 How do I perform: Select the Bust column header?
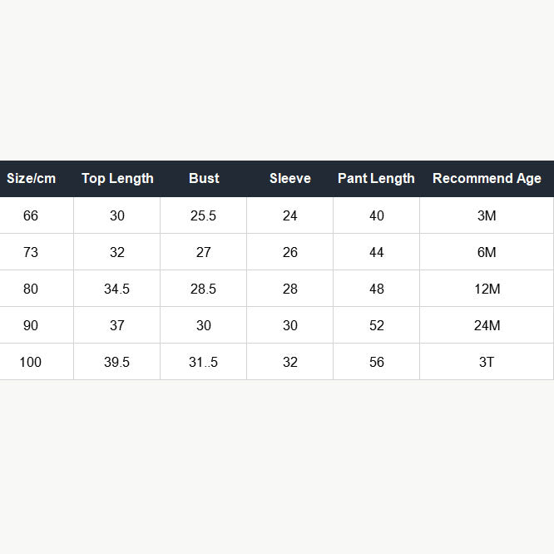pos(204,178)
